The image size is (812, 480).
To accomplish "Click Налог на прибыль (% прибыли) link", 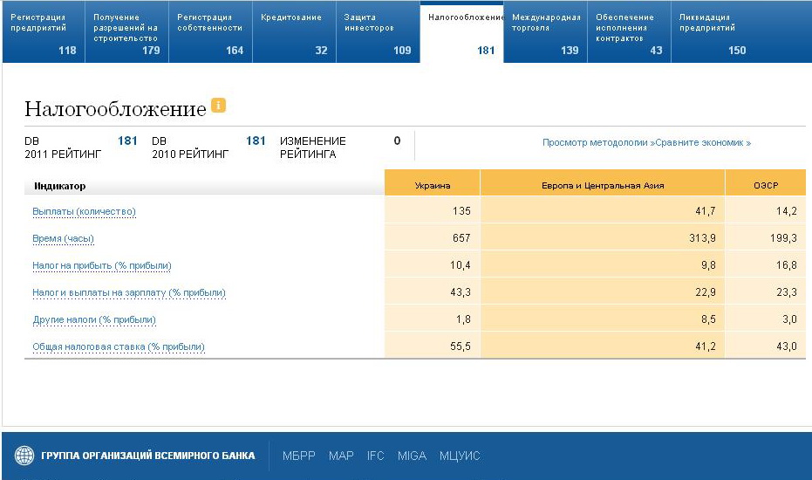I will coord(101,266).
